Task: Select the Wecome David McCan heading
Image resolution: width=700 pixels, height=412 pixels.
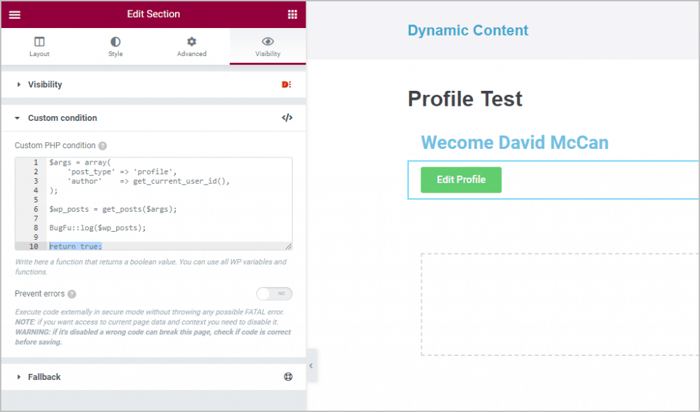Action: point(515,143)
